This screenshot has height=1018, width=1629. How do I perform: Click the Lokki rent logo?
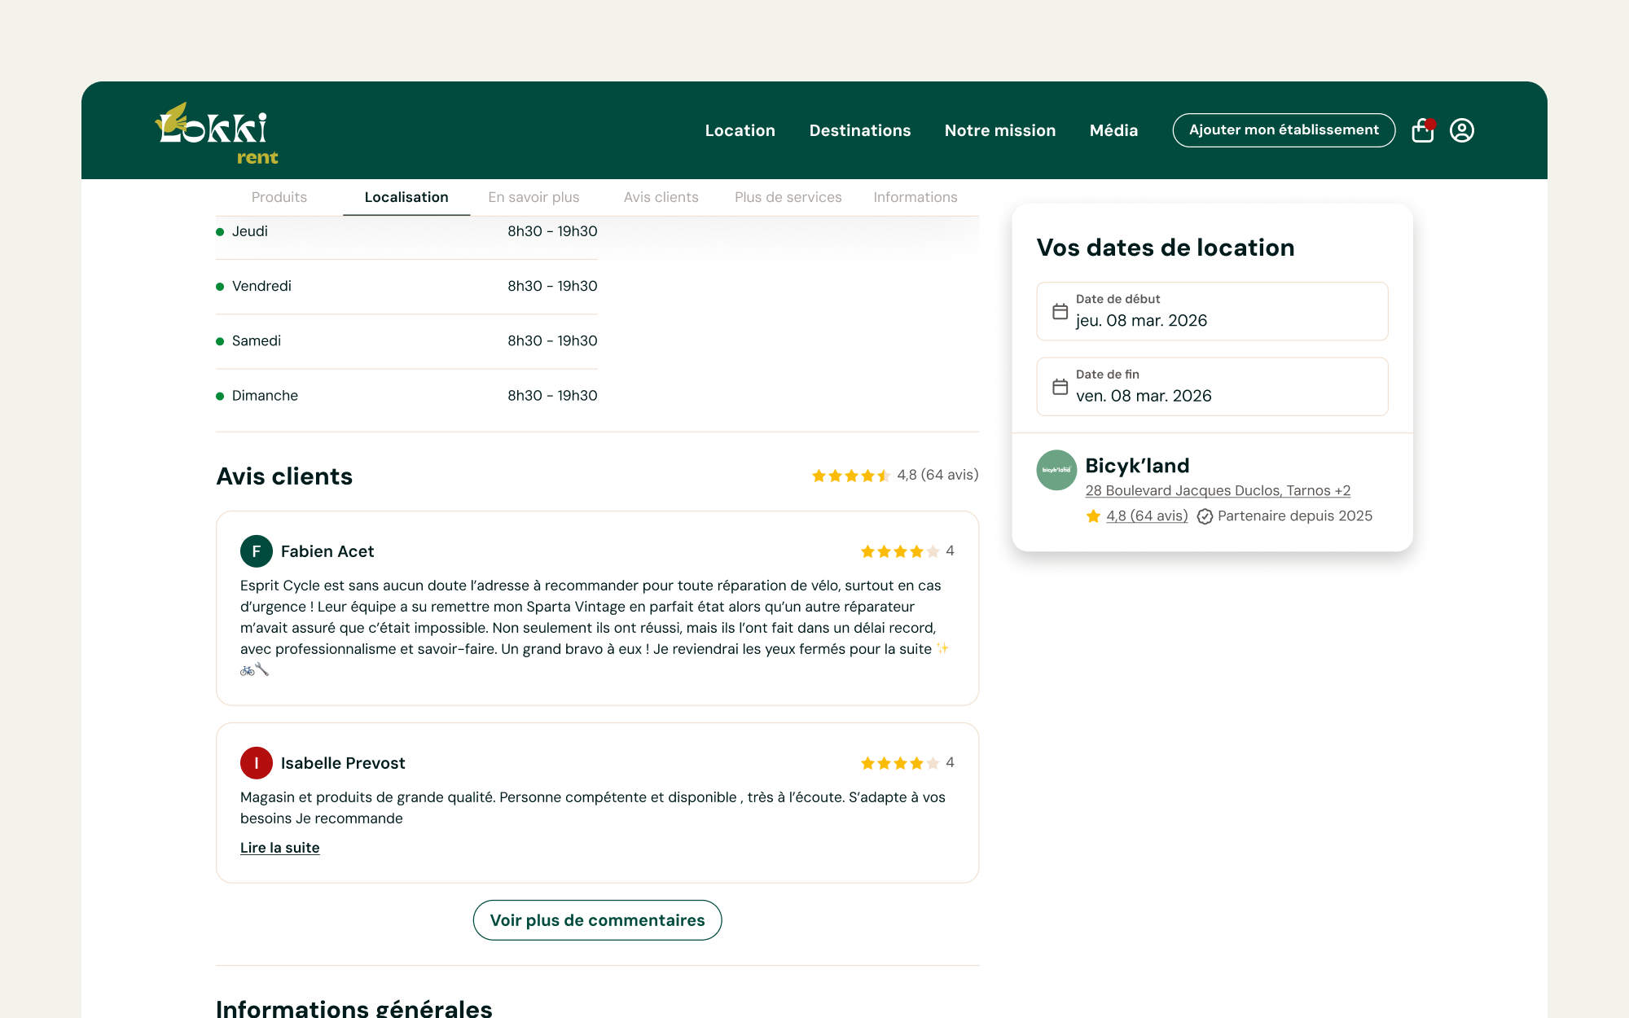pos(217,134)
